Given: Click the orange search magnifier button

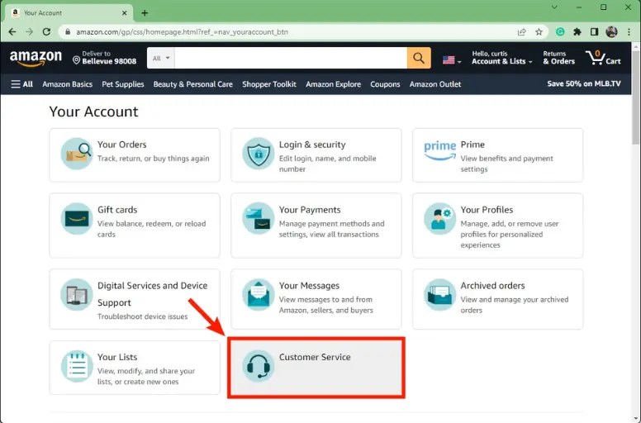Looking at the screenshot, I should click(x=419, y=58).
